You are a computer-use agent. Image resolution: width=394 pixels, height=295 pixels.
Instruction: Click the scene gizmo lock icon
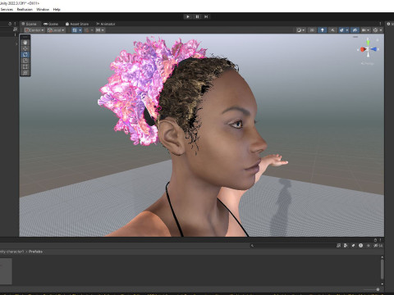[x=378, y=40]
